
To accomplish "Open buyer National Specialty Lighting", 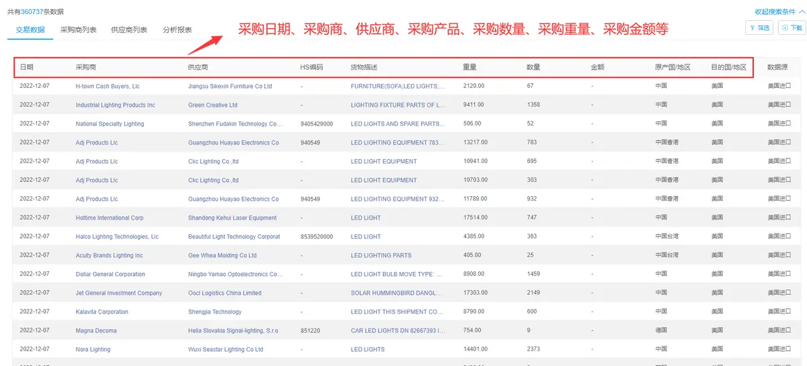I will pos(110,124).
